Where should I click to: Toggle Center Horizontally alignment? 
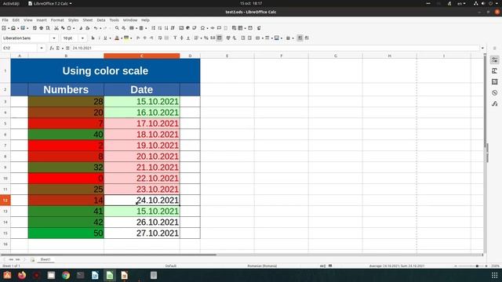pyautogui.click(x=144, y=38)
